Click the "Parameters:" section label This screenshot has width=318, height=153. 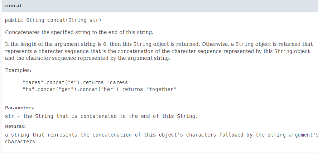(20, 108)
